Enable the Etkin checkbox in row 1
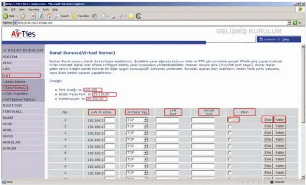The height and width of the screenshot is (185, 306). pyautogui.click(x=229, y=120)
